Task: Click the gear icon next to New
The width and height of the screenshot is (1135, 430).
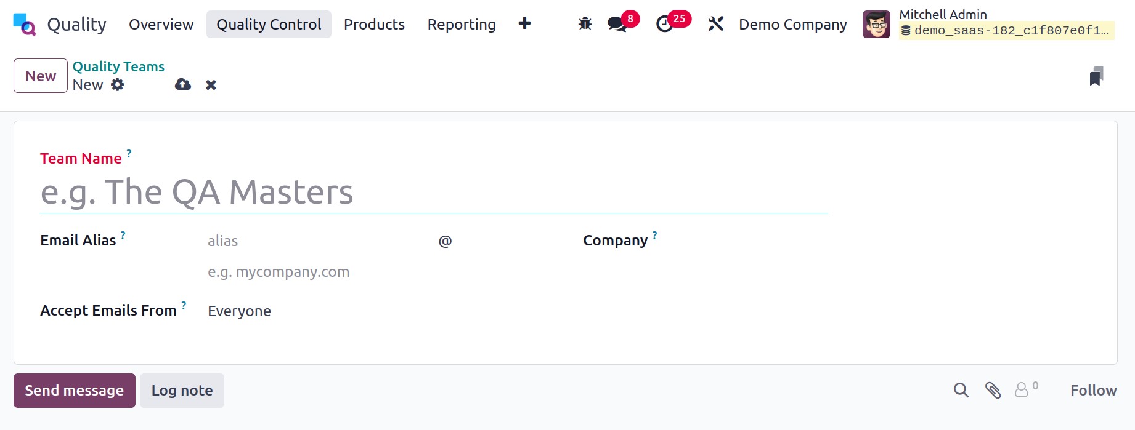Action: pyautogui.click(x=118, y=85)
